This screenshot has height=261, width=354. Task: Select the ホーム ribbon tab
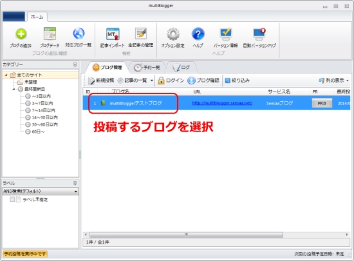tap(37, 17)
